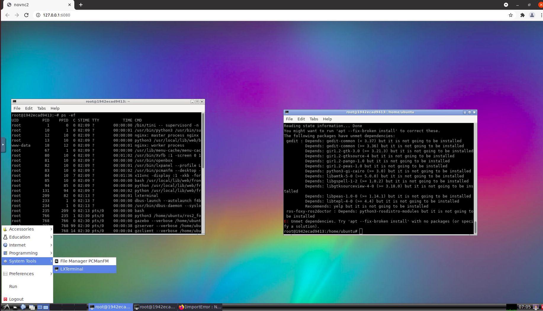Go forward in browser history
This screenshot has height=311, width=543.
coord(17,15)
